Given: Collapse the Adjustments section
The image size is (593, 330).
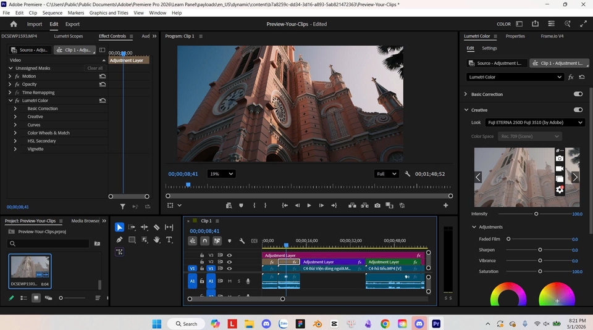Looking at the screenshot, I should [x=474, y=227].
